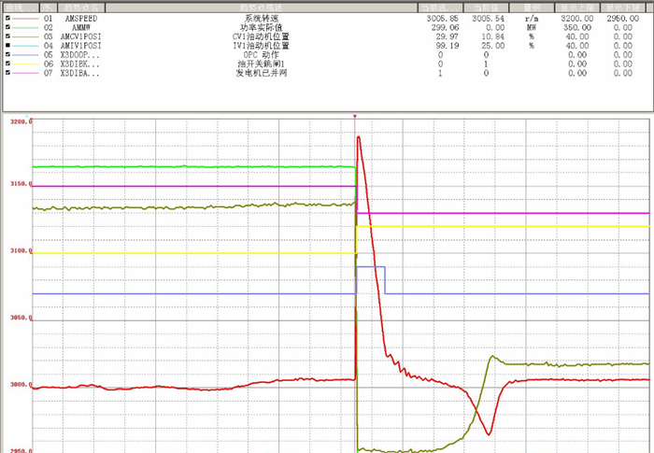Viewport: 654px width, 453px height.
Task: Toggle checkbox for row 06 X3DIBK
Action: click(x=8, y=64)
